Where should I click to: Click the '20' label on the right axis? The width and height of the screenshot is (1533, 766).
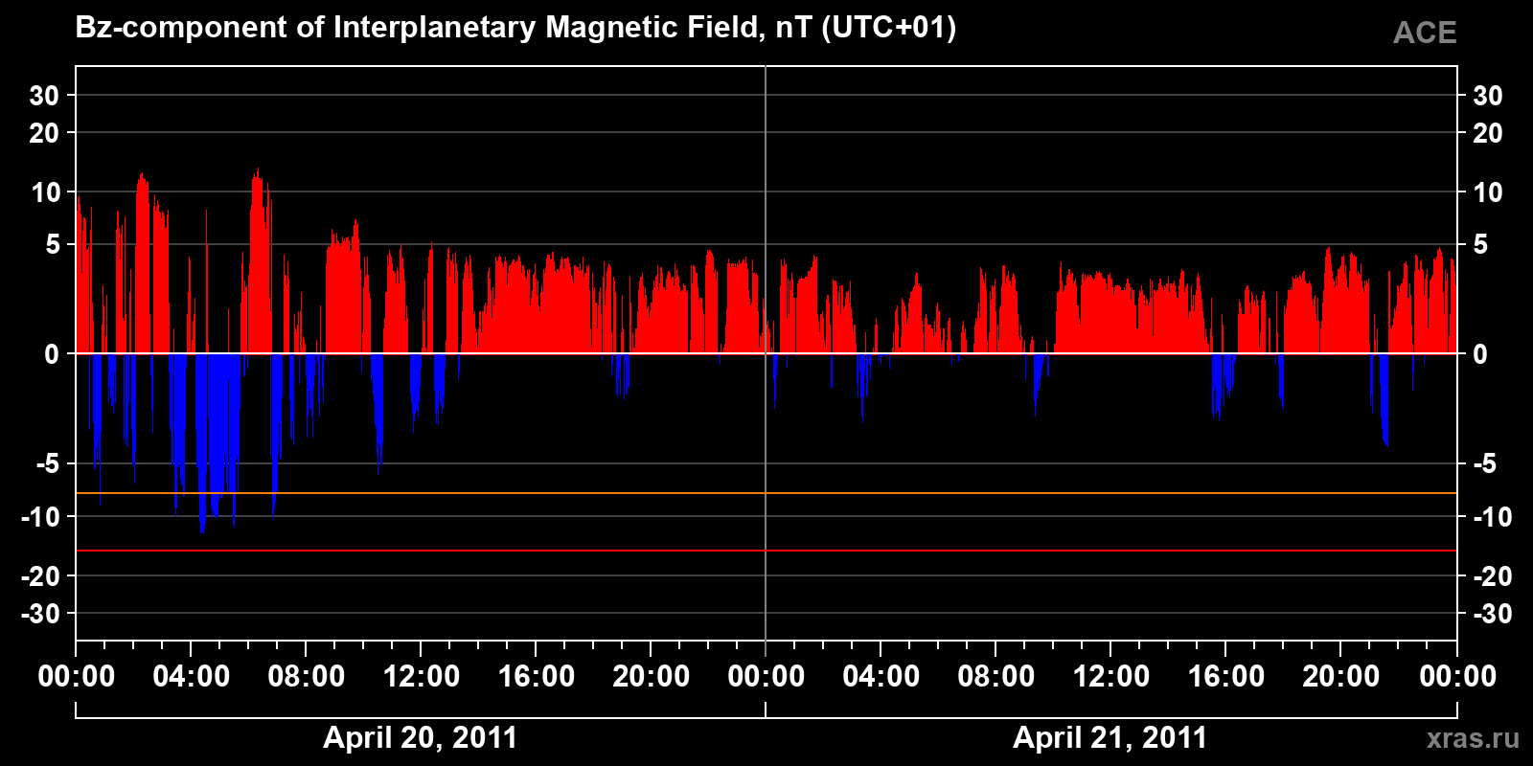pos(1488,133)
